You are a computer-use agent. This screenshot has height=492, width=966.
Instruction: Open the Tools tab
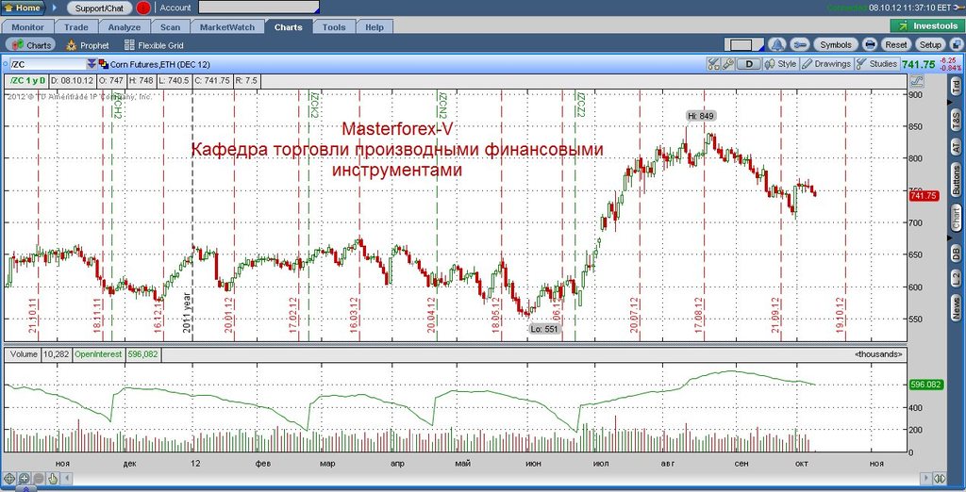334,27
